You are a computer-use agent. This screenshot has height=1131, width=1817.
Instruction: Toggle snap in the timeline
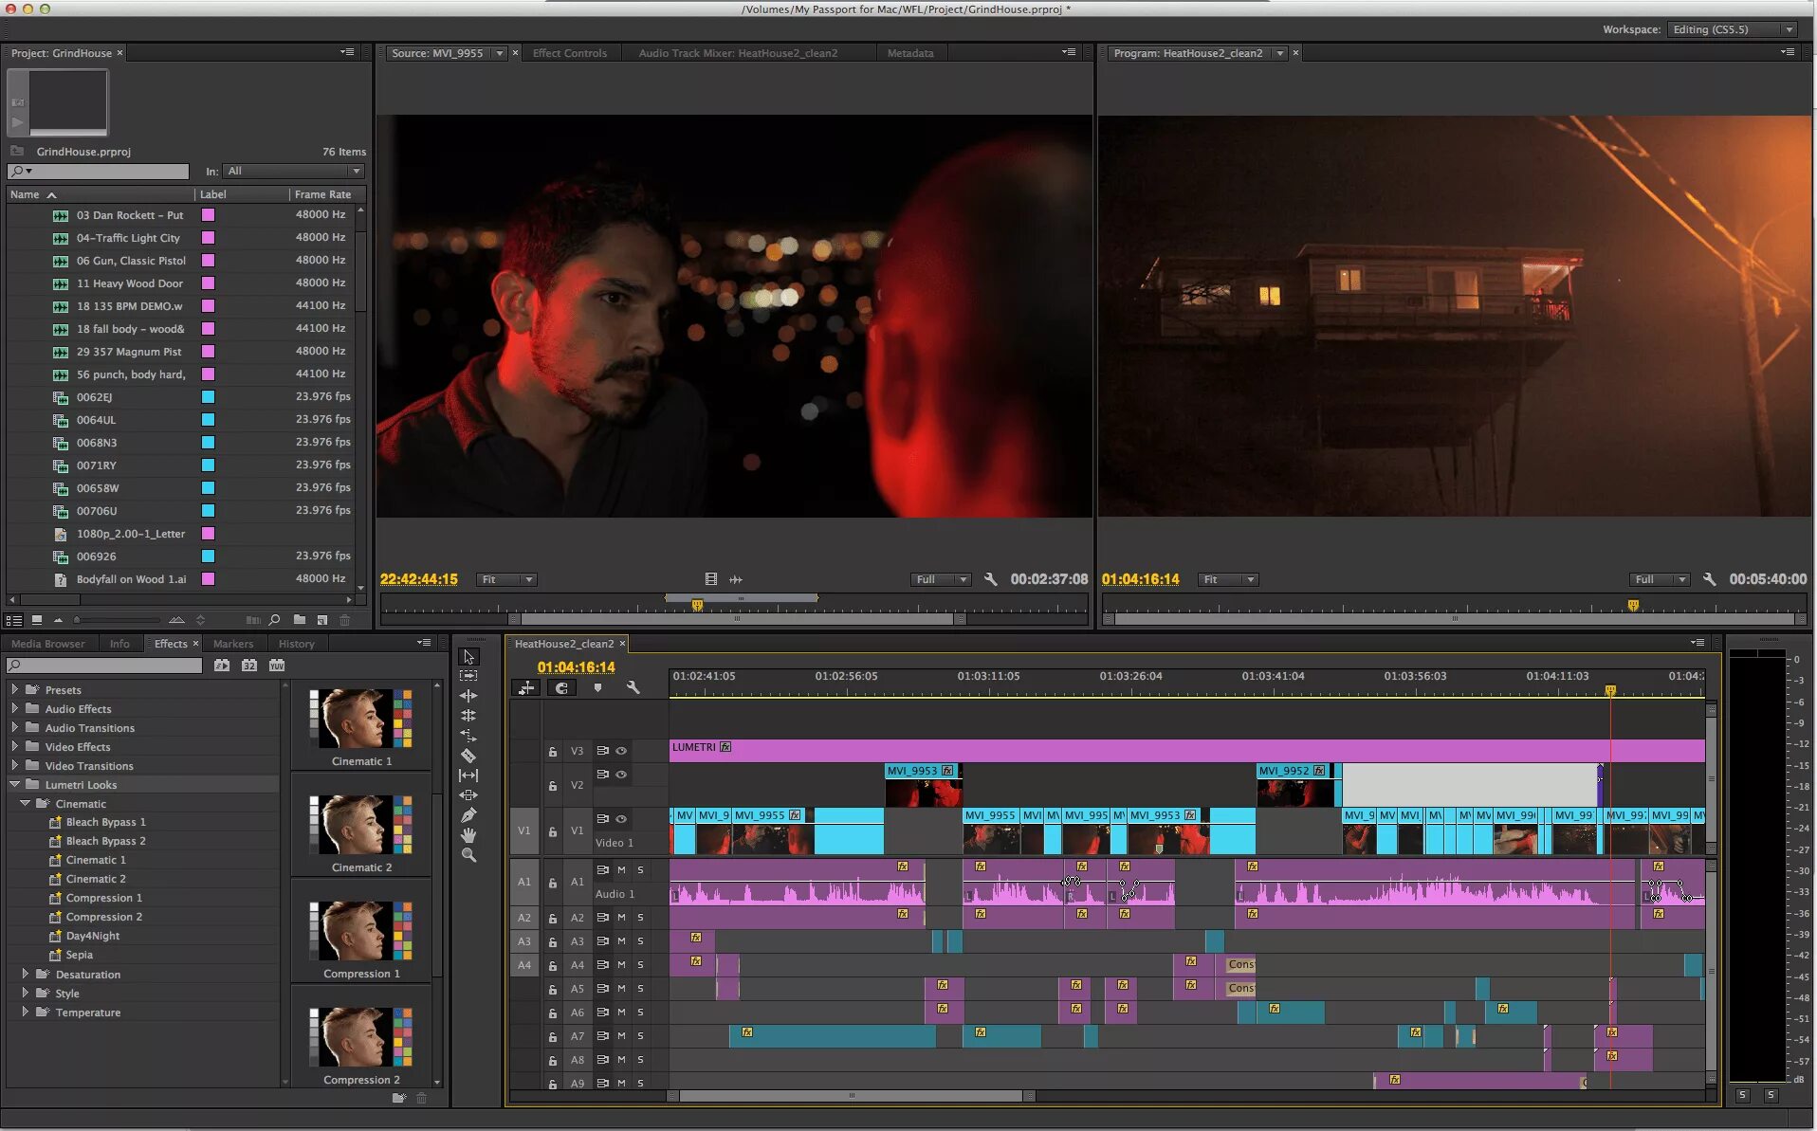pyautogui.click(x=561, y=688)
